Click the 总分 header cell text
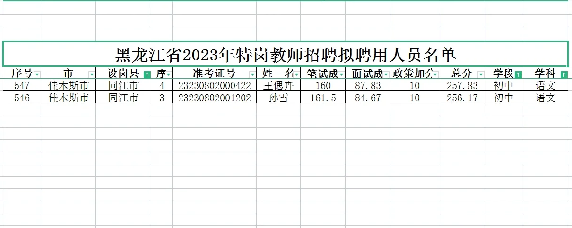The height and width of the screenshot is (228, 572). [x=462, y=73]
